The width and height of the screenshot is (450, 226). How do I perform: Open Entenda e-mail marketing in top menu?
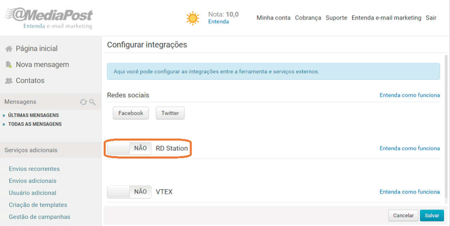click(x=386, y=18)
